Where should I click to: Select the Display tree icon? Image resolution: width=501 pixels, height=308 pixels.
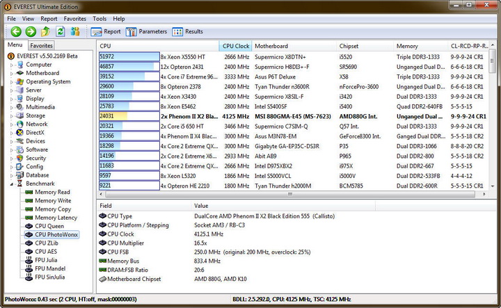[x=20, y=99]
